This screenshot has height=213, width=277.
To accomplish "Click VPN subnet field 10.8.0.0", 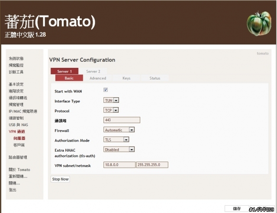I will pos(119,165).
